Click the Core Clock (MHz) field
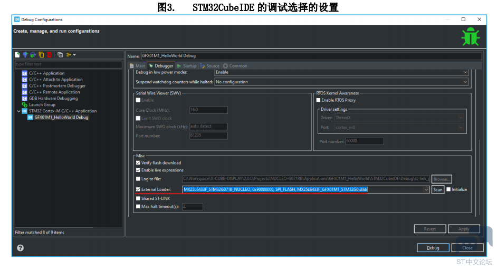The image size is (497, 270). pos(208,110)
